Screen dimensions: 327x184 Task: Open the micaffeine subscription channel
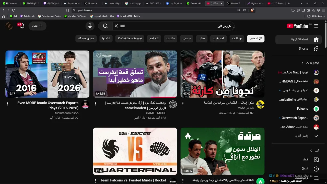(x=298, y=100)
